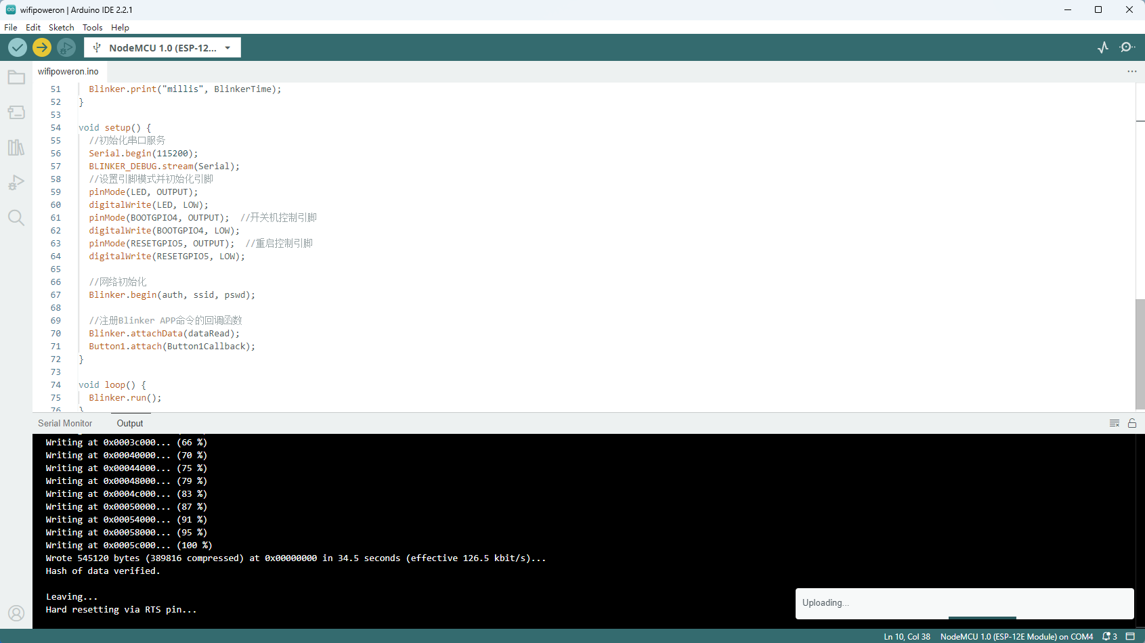Open the Library Manager sidebar icon
1145x643 pixels.
tap(16, 148)
